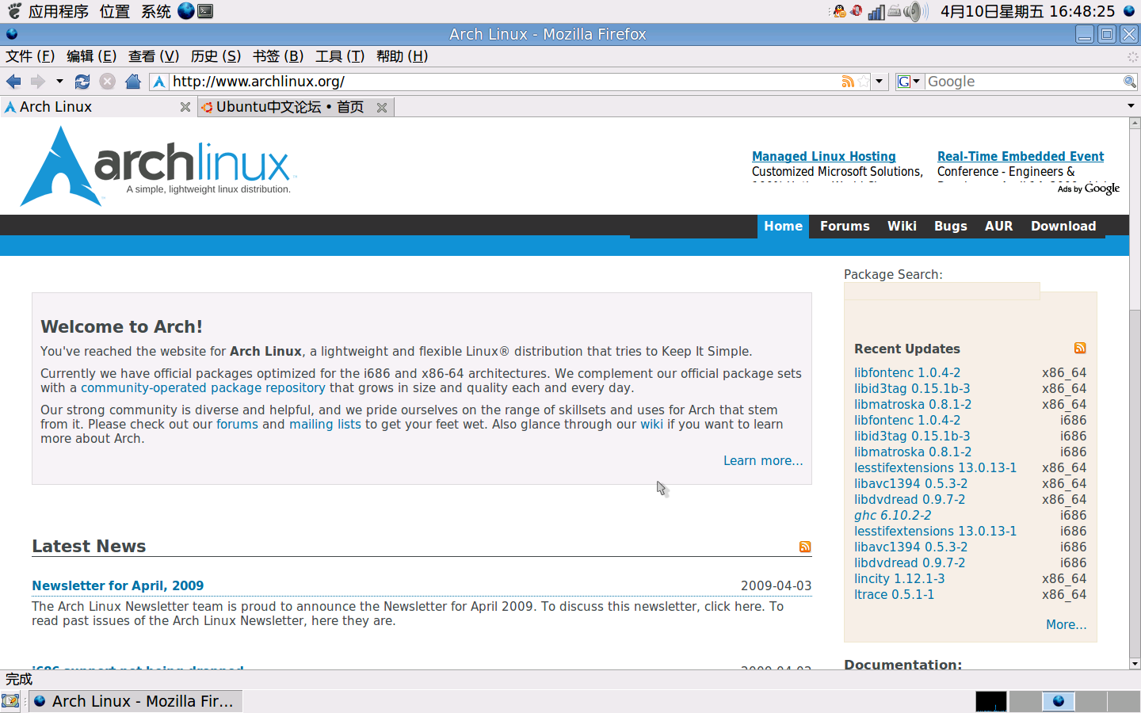Open GNOME 应用程序 menu
This screenshot has height=713, width=1141.
point(48,11)
